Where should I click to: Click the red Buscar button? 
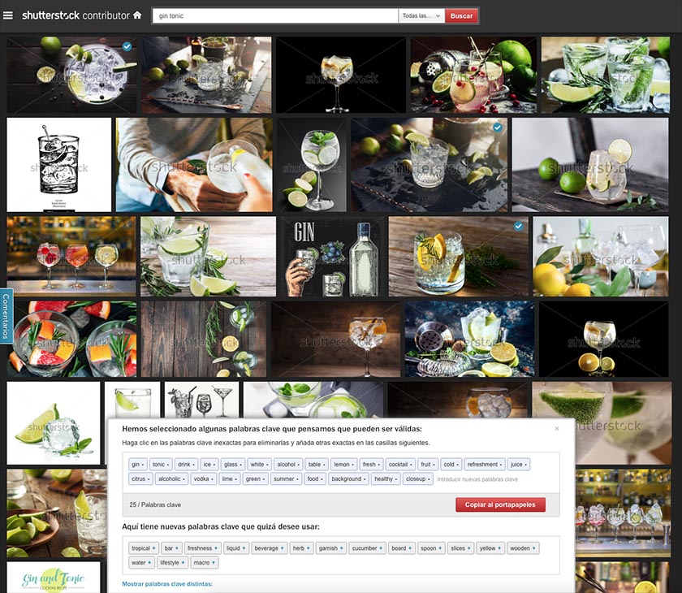pos(461,15)
